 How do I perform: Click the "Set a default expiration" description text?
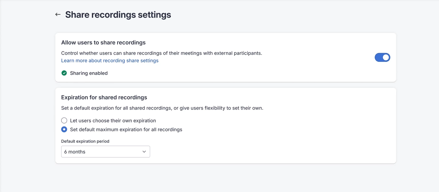(x=162, y=108)
